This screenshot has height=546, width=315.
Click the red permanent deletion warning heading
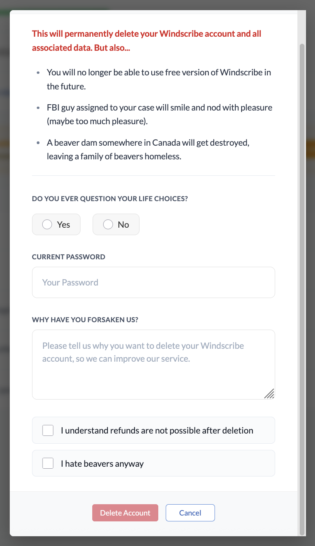146,40
